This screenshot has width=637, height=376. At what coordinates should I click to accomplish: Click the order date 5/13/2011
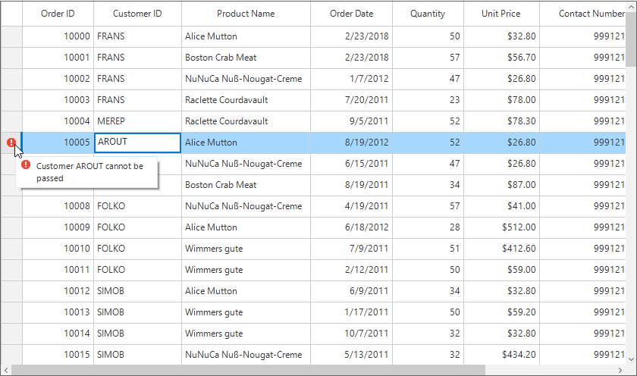click(352, 355)
